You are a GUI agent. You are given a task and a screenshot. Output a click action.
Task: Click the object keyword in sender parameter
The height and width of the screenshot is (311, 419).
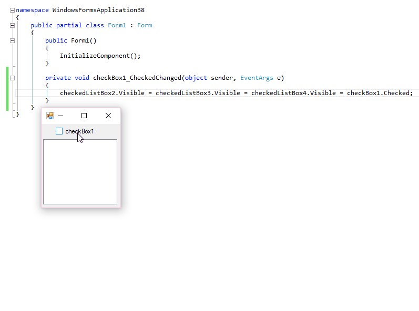(196, 78)
